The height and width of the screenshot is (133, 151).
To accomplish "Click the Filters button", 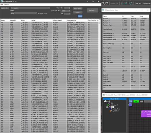I will tap(77, 12).
